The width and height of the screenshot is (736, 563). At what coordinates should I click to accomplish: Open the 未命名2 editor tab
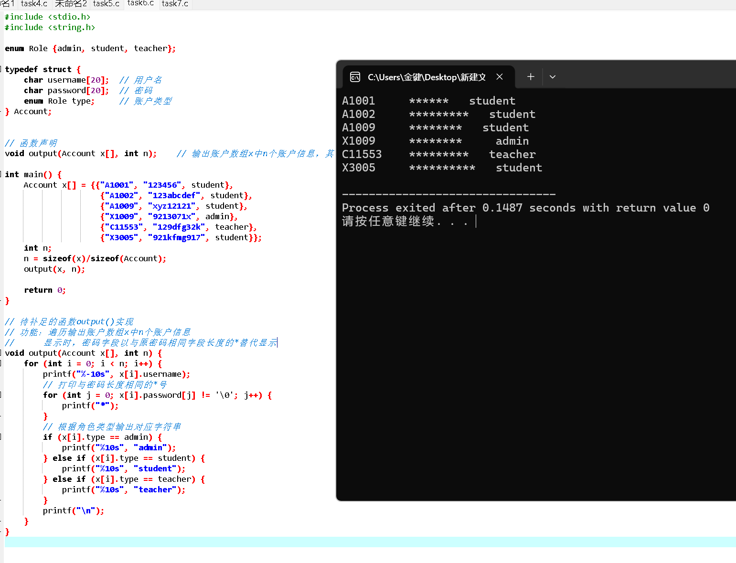[x=71, y=4]
